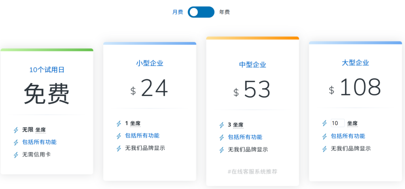Click the 坐席 label in the 大型企业 plan
This screenshot has width=405, height=189.
pos(352,124)
